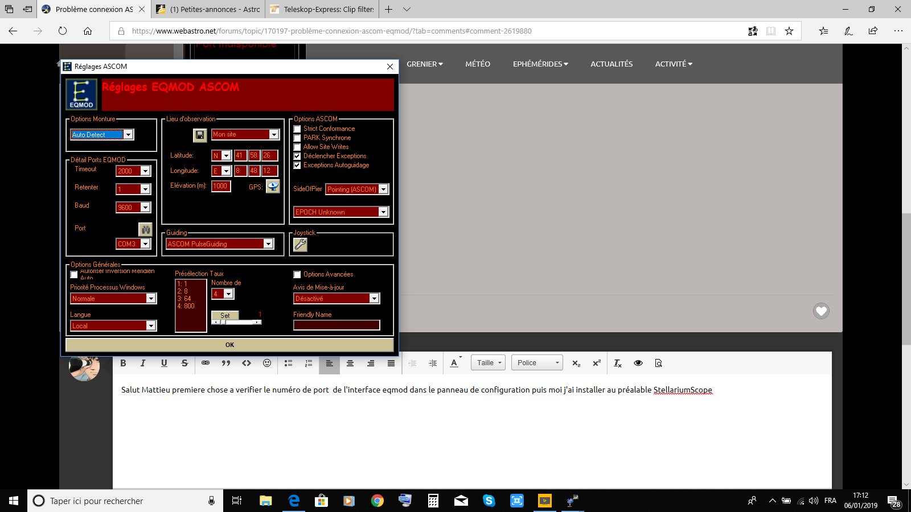
Task: Click the binoculars port search icon
Action: coord(146,229)
